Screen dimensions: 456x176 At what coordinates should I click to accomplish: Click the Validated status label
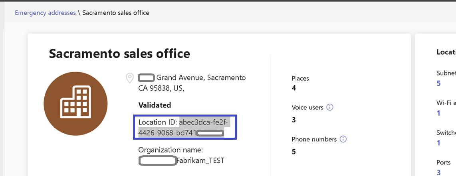[x=155, y=105]
